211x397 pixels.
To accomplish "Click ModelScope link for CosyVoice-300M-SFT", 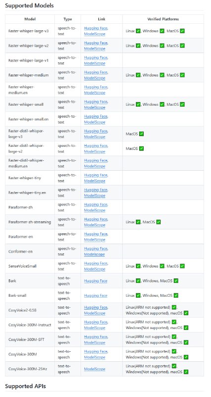I will click(x=95, y=342).
